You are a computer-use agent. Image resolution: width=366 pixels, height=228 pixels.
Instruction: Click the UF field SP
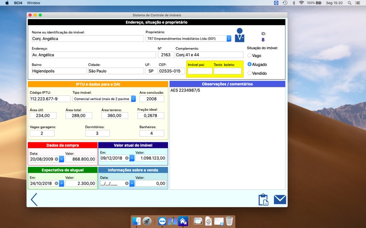pyautogui.click(x=151, y=71)
